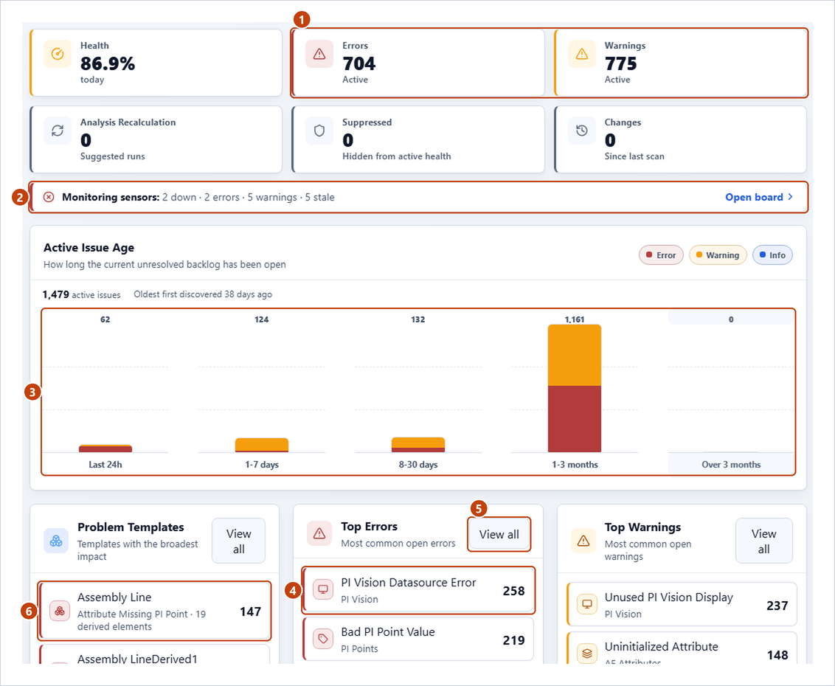Click the Last 24h bar

(105, 448)
